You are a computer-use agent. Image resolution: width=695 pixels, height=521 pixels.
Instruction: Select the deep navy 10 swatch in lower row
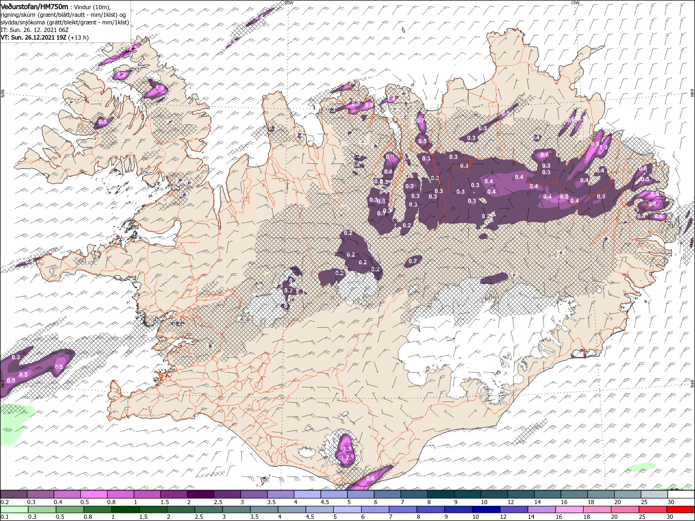(x=485, y=510)
